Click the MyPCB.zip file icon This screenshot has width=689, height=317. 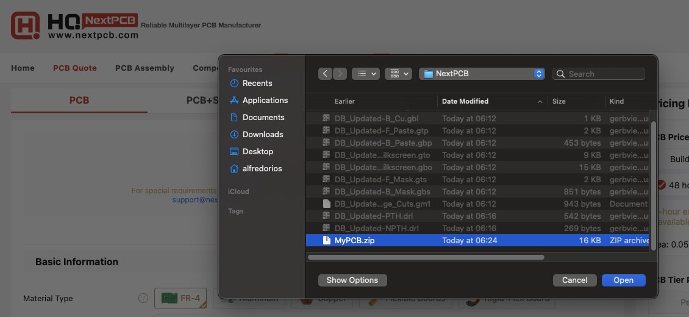click(x=326, y=240)
